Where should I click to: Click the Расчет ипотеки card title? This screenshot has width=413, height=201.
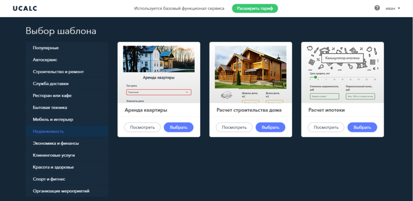[x=326, y=110]
